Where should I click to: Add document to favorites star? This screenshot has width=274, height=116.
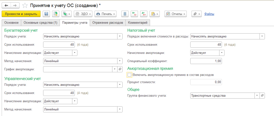25,5
